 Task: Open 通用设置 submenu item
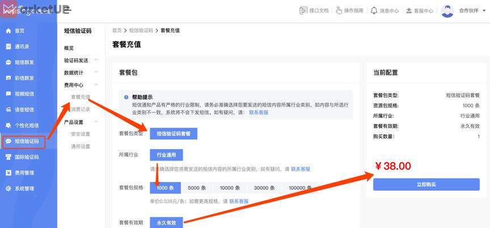pyautogui.click(x=81, y=146)
